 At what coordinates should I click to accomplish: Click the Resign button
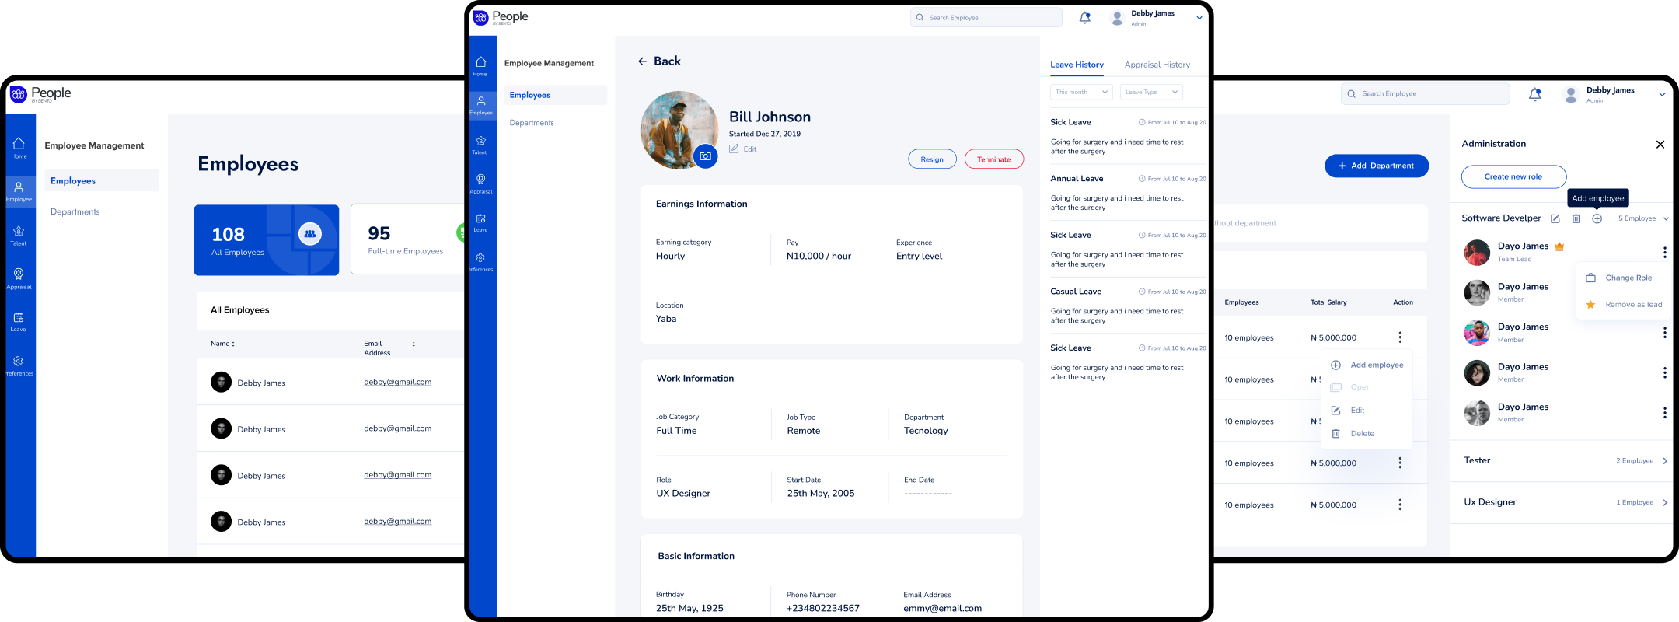[x=932, y=159]
